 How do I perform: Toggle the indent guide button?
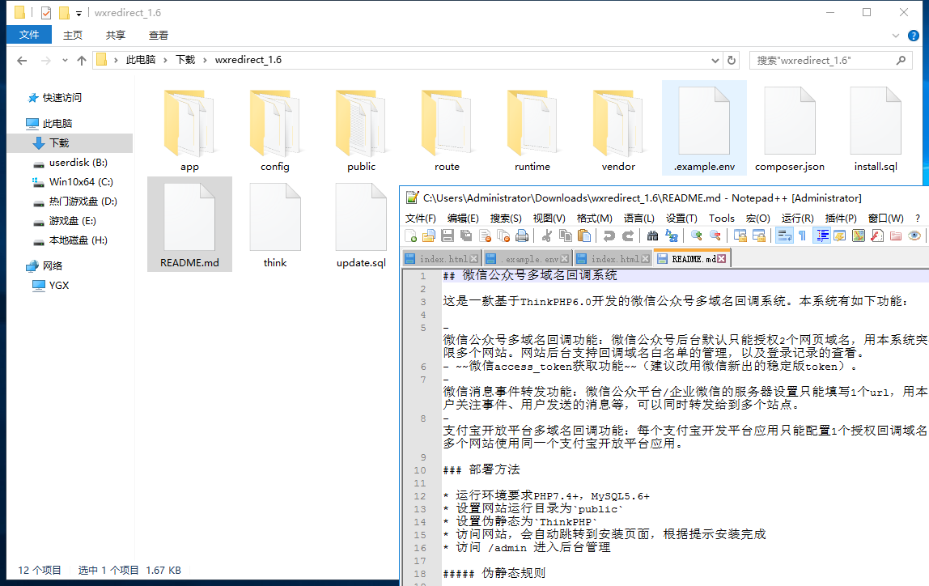pos(821,236)
